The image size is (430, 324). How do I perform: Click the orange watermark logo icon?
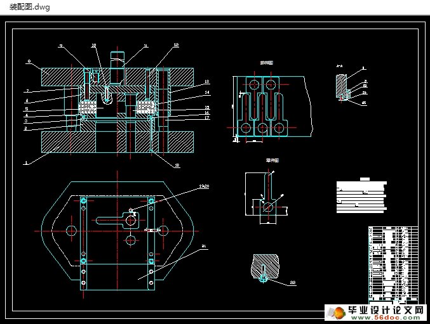click(x=335, y=312)
